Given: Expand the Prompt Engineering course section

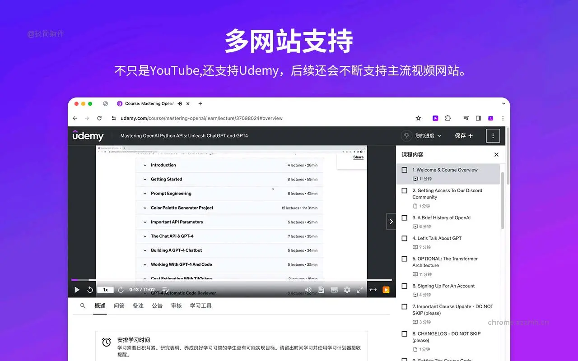Looking at the screenshot, I should pos(145,193).
